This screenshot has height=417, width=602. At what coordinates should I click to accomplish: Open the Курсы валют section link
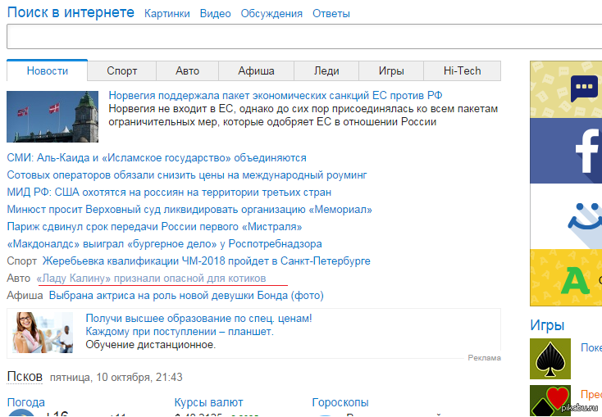pos(208,402)
